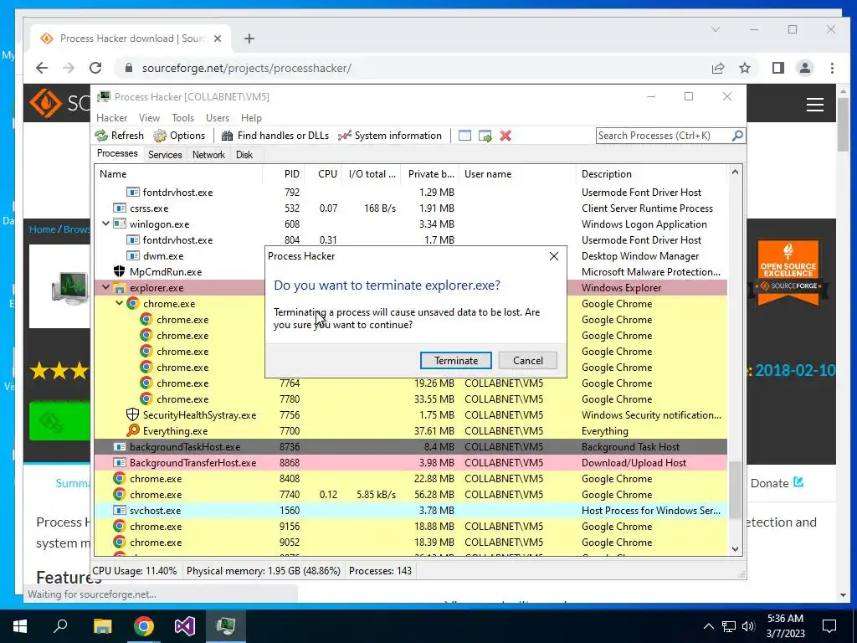Screen dimensions: 857x643
Task: Open the Help menu in Process Hacker
Action: [x=251, y=118]
